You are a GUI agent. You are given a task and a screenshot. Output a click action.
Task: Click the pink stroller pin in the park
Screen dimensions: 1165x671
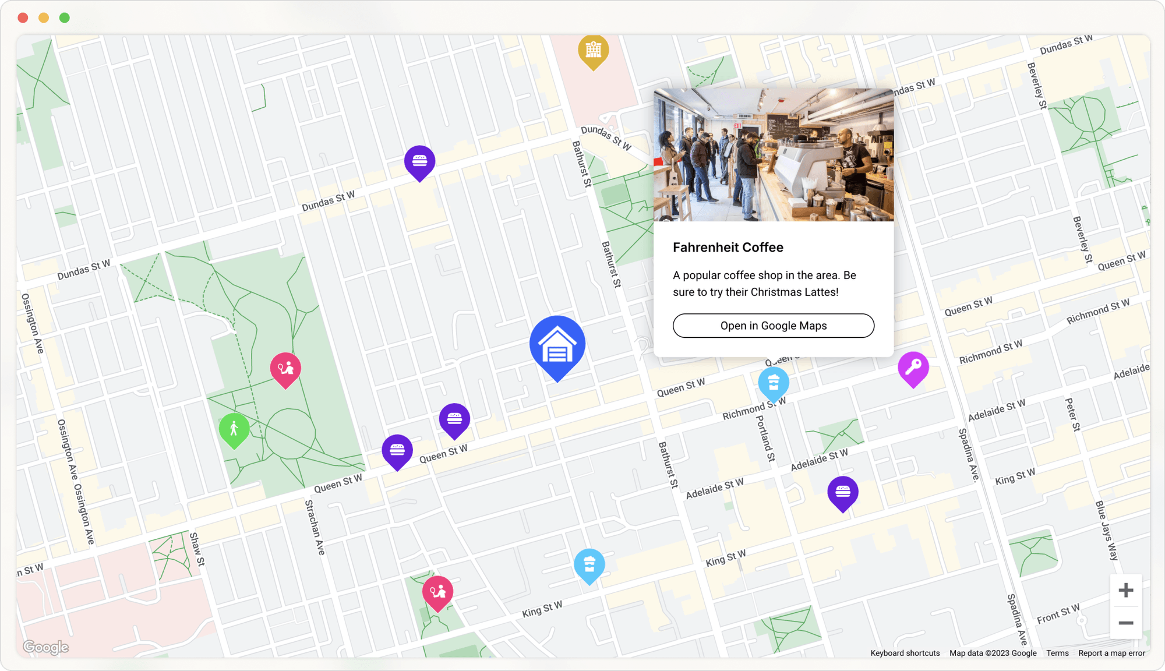pyautogui.click(x=286, y=367)
